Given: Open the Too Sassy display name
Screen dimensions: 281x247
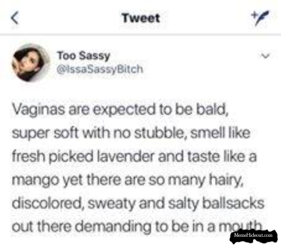Looking at the screenshot, I should click(83, 56).
